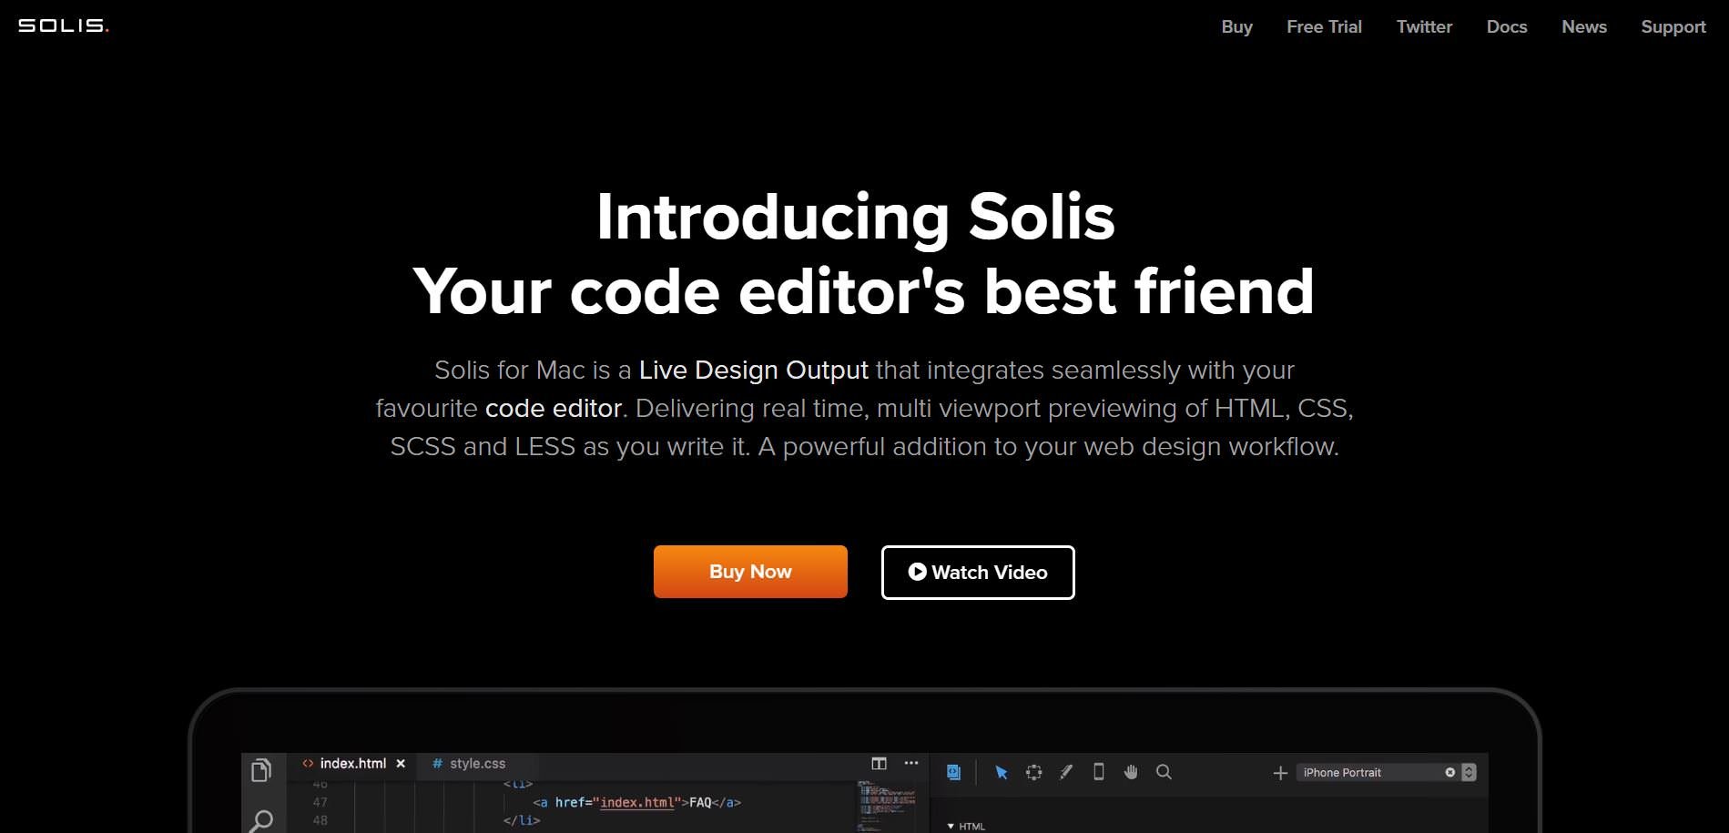The height and width of the screenshot is (833, 1729).
Task: Open the Docs page
Action: [x=1507, y=27]
